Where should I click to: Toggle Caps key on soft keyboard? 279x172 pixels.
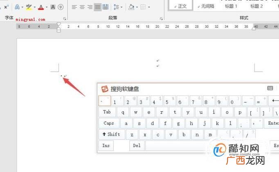(109, 123)
